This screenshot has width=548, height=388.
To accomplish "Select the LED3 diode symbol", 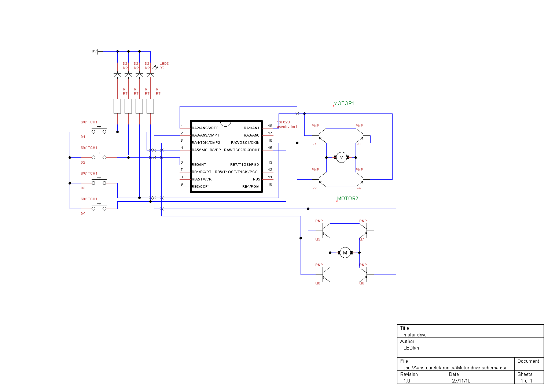I will [150, 75].
